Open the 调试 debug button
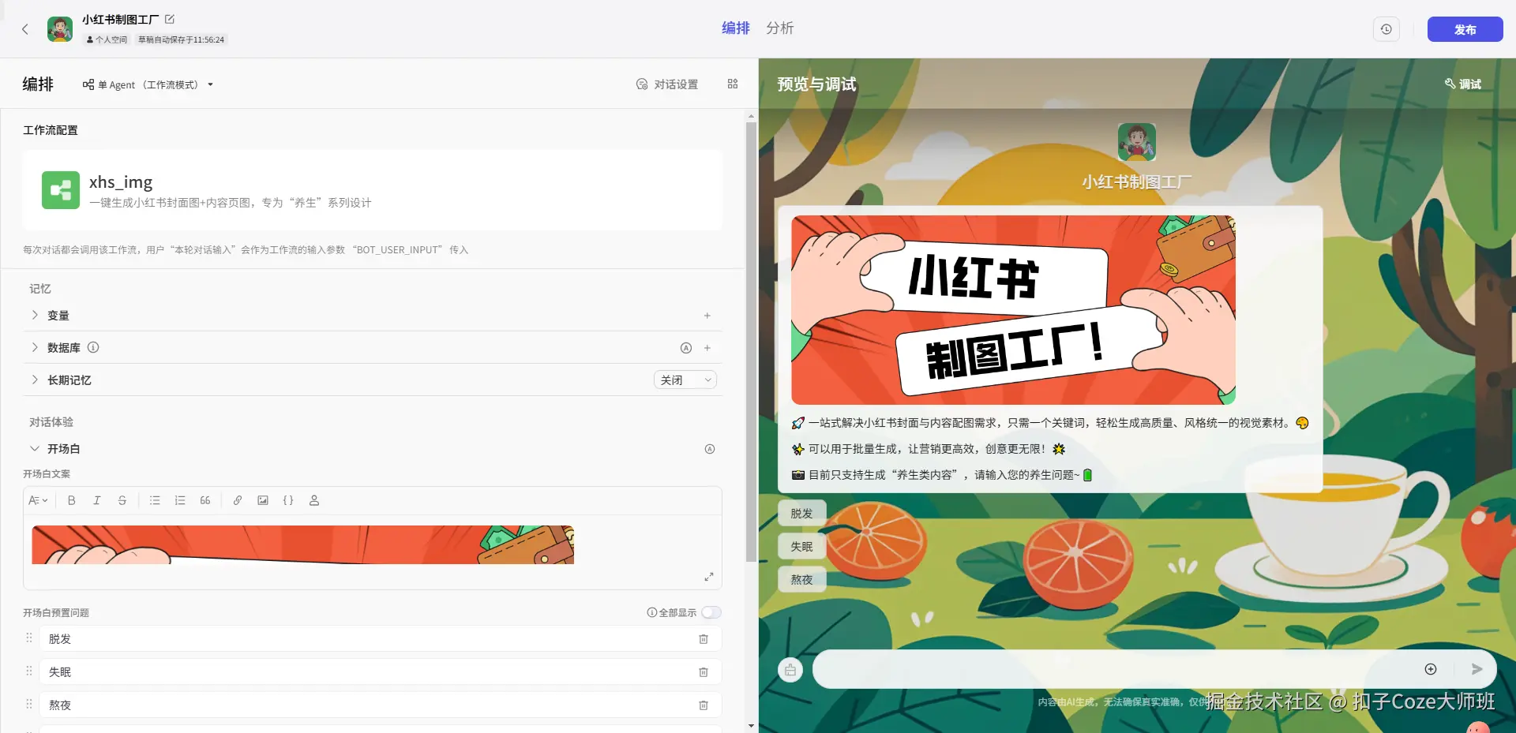Viewport: 1516px width, 733px height. tap(1463, 84)
